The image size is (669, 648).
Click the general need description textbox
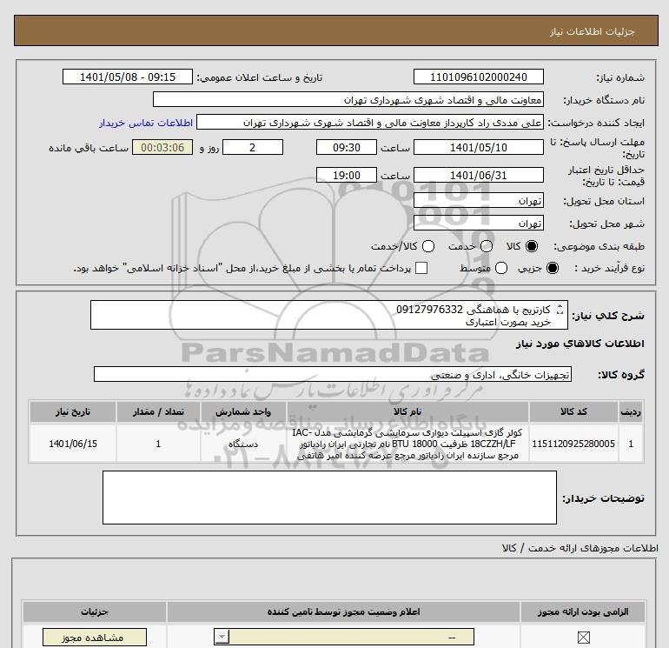point(329,315)
